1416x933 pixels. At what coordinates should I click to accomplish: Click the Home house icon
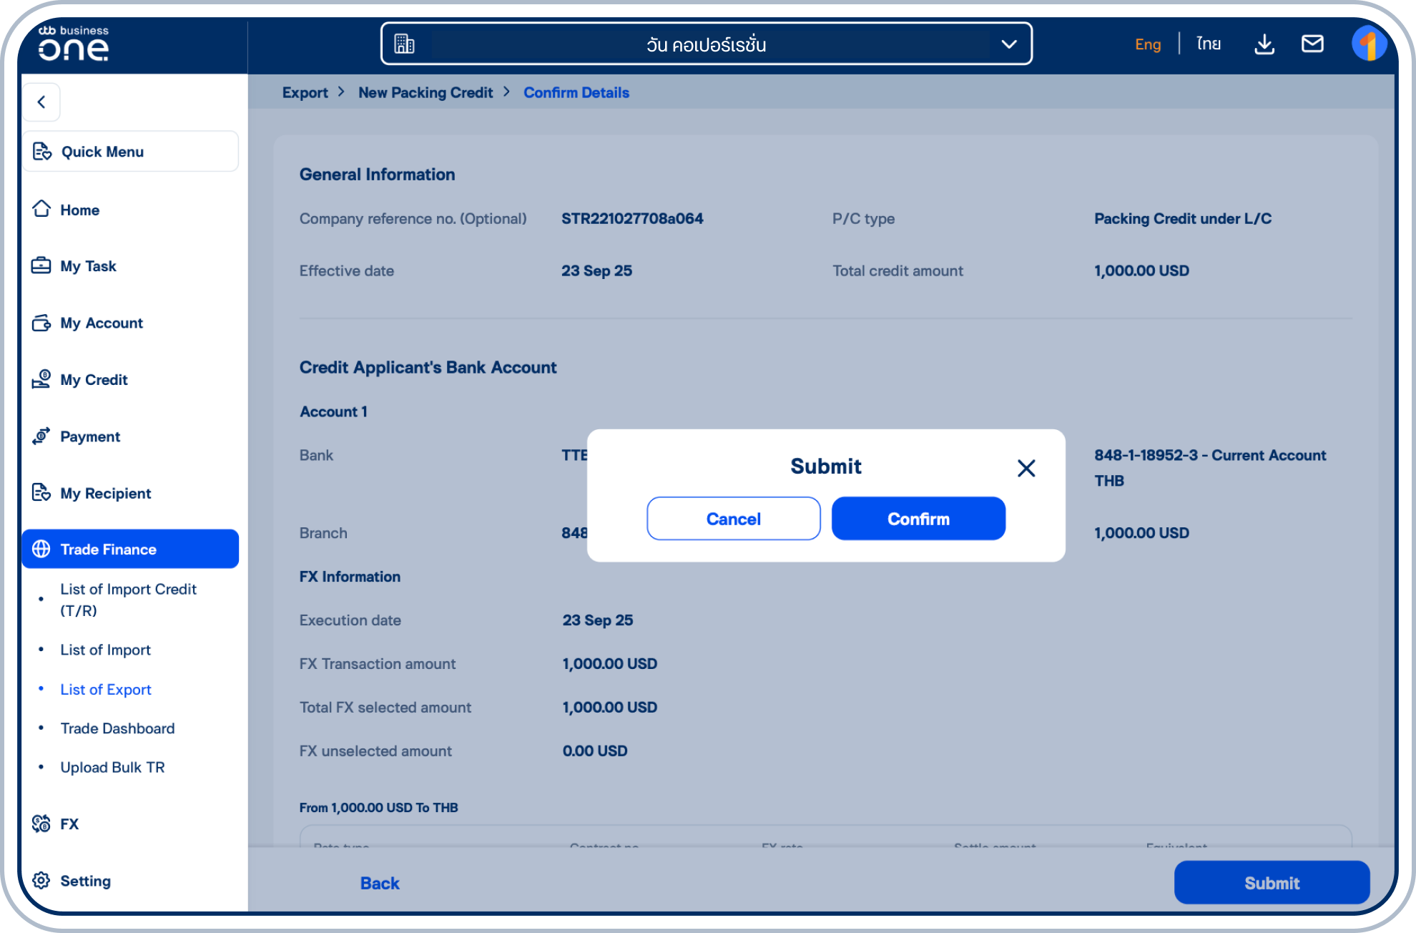coord(41,209)
